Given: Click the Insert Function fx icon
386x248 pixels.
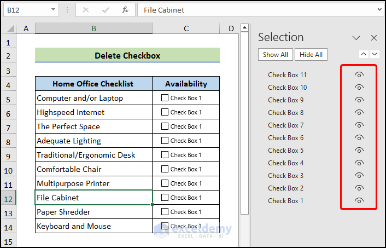Looking at the screenshot, I should click(125, 10).
